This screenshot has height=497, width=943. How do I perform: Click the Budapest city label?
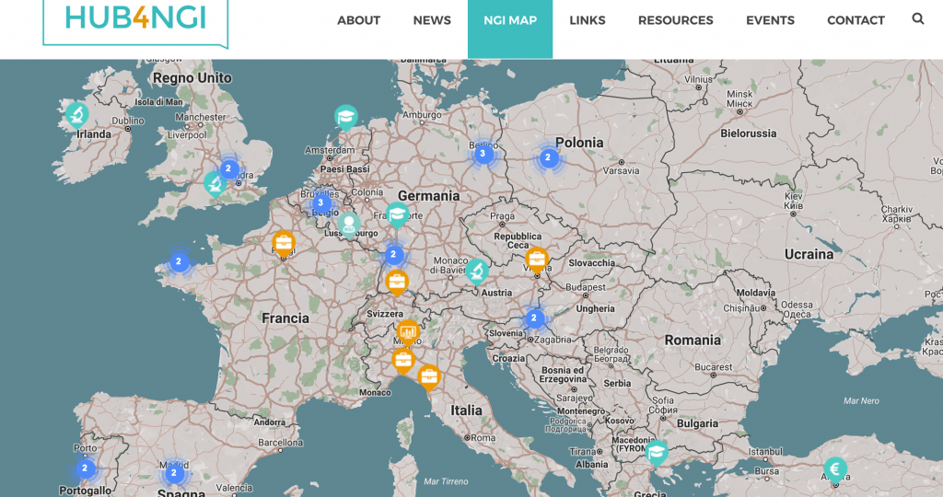click(x=586, y=287)
